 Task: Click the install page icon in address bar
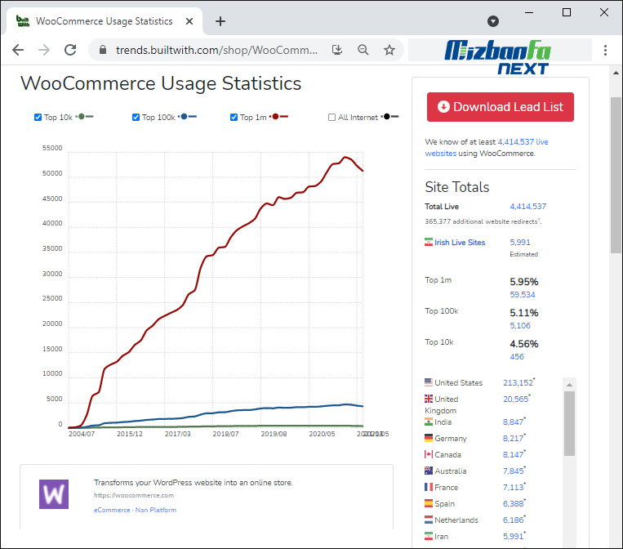[x=337, y=50]
